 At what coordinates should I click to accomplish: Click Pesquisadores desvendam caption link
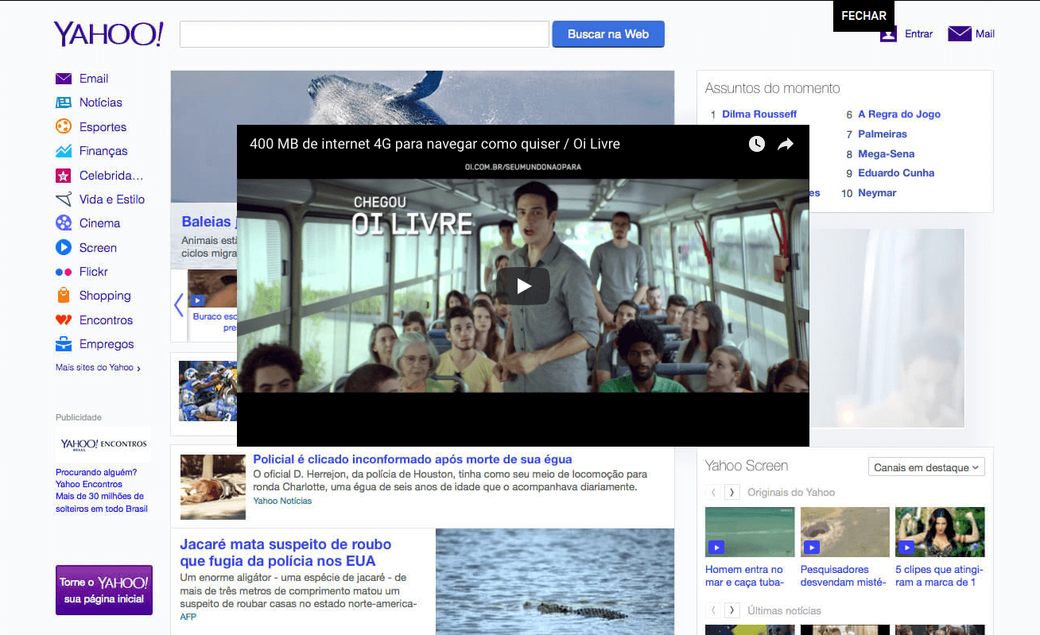844,576
